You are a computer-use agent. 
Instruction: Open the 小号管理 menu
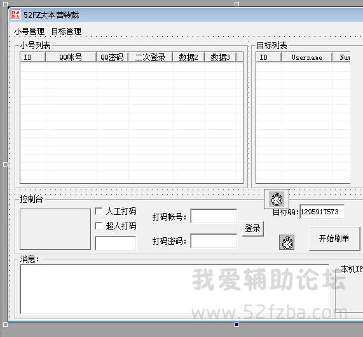(x=29, y=32)
